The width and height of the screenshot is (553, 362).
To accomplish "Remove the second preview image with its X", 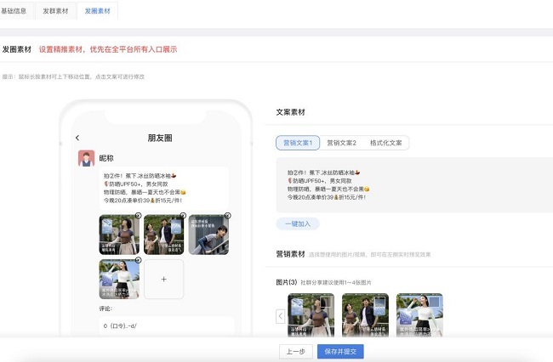I will click(182, 217).
